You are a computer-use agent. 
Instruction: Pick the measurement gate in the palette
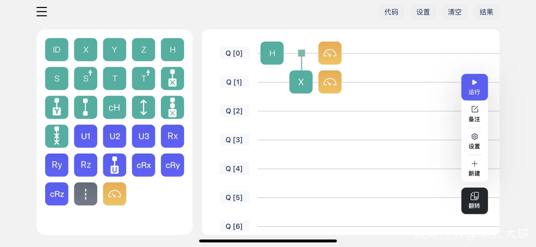(x=115, y=194)
